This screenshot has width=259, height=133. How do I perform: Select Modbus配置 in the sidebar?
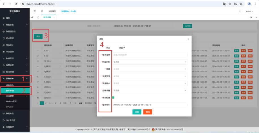point(11,101)
